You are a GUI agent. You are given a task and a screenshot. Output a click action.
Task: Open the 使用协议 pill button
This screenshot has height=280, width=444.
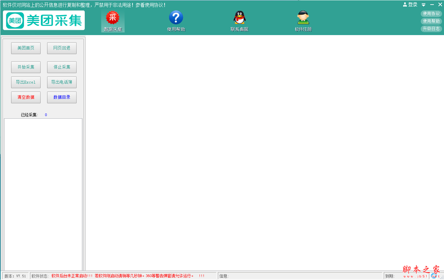[x=431, y=14]
